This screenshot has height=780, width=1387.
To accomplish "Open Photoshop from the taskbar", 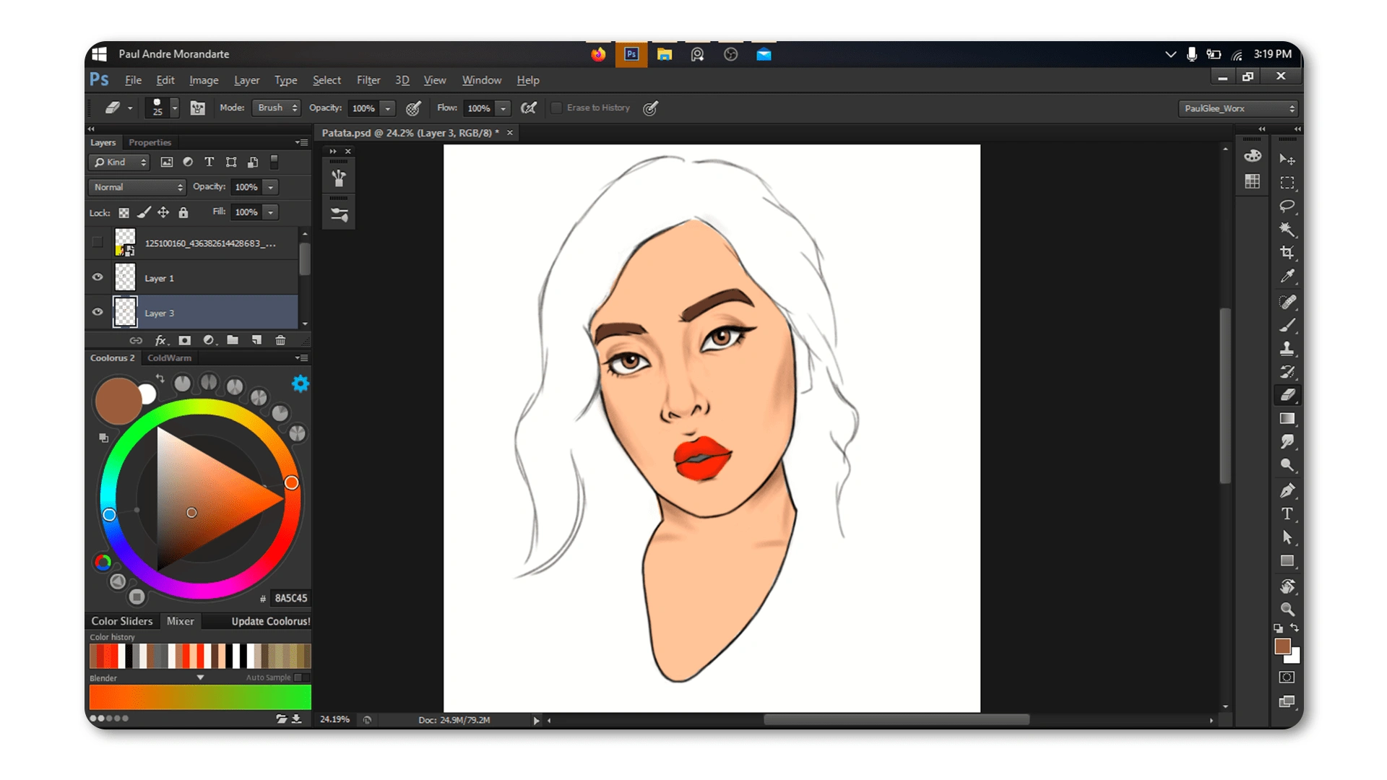I will click(631, 54).
